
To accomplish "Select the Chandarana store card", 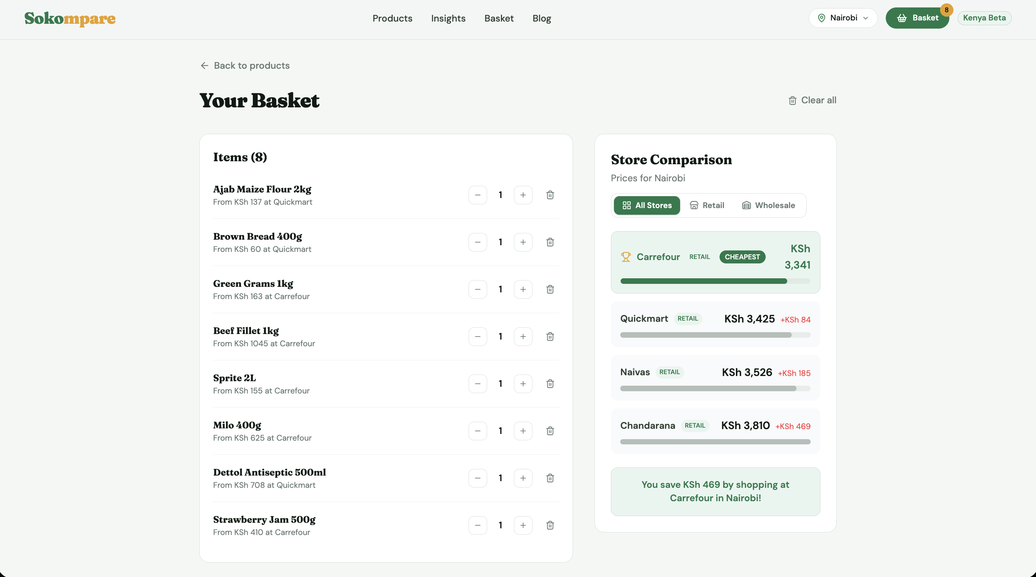I will (715, 431).
